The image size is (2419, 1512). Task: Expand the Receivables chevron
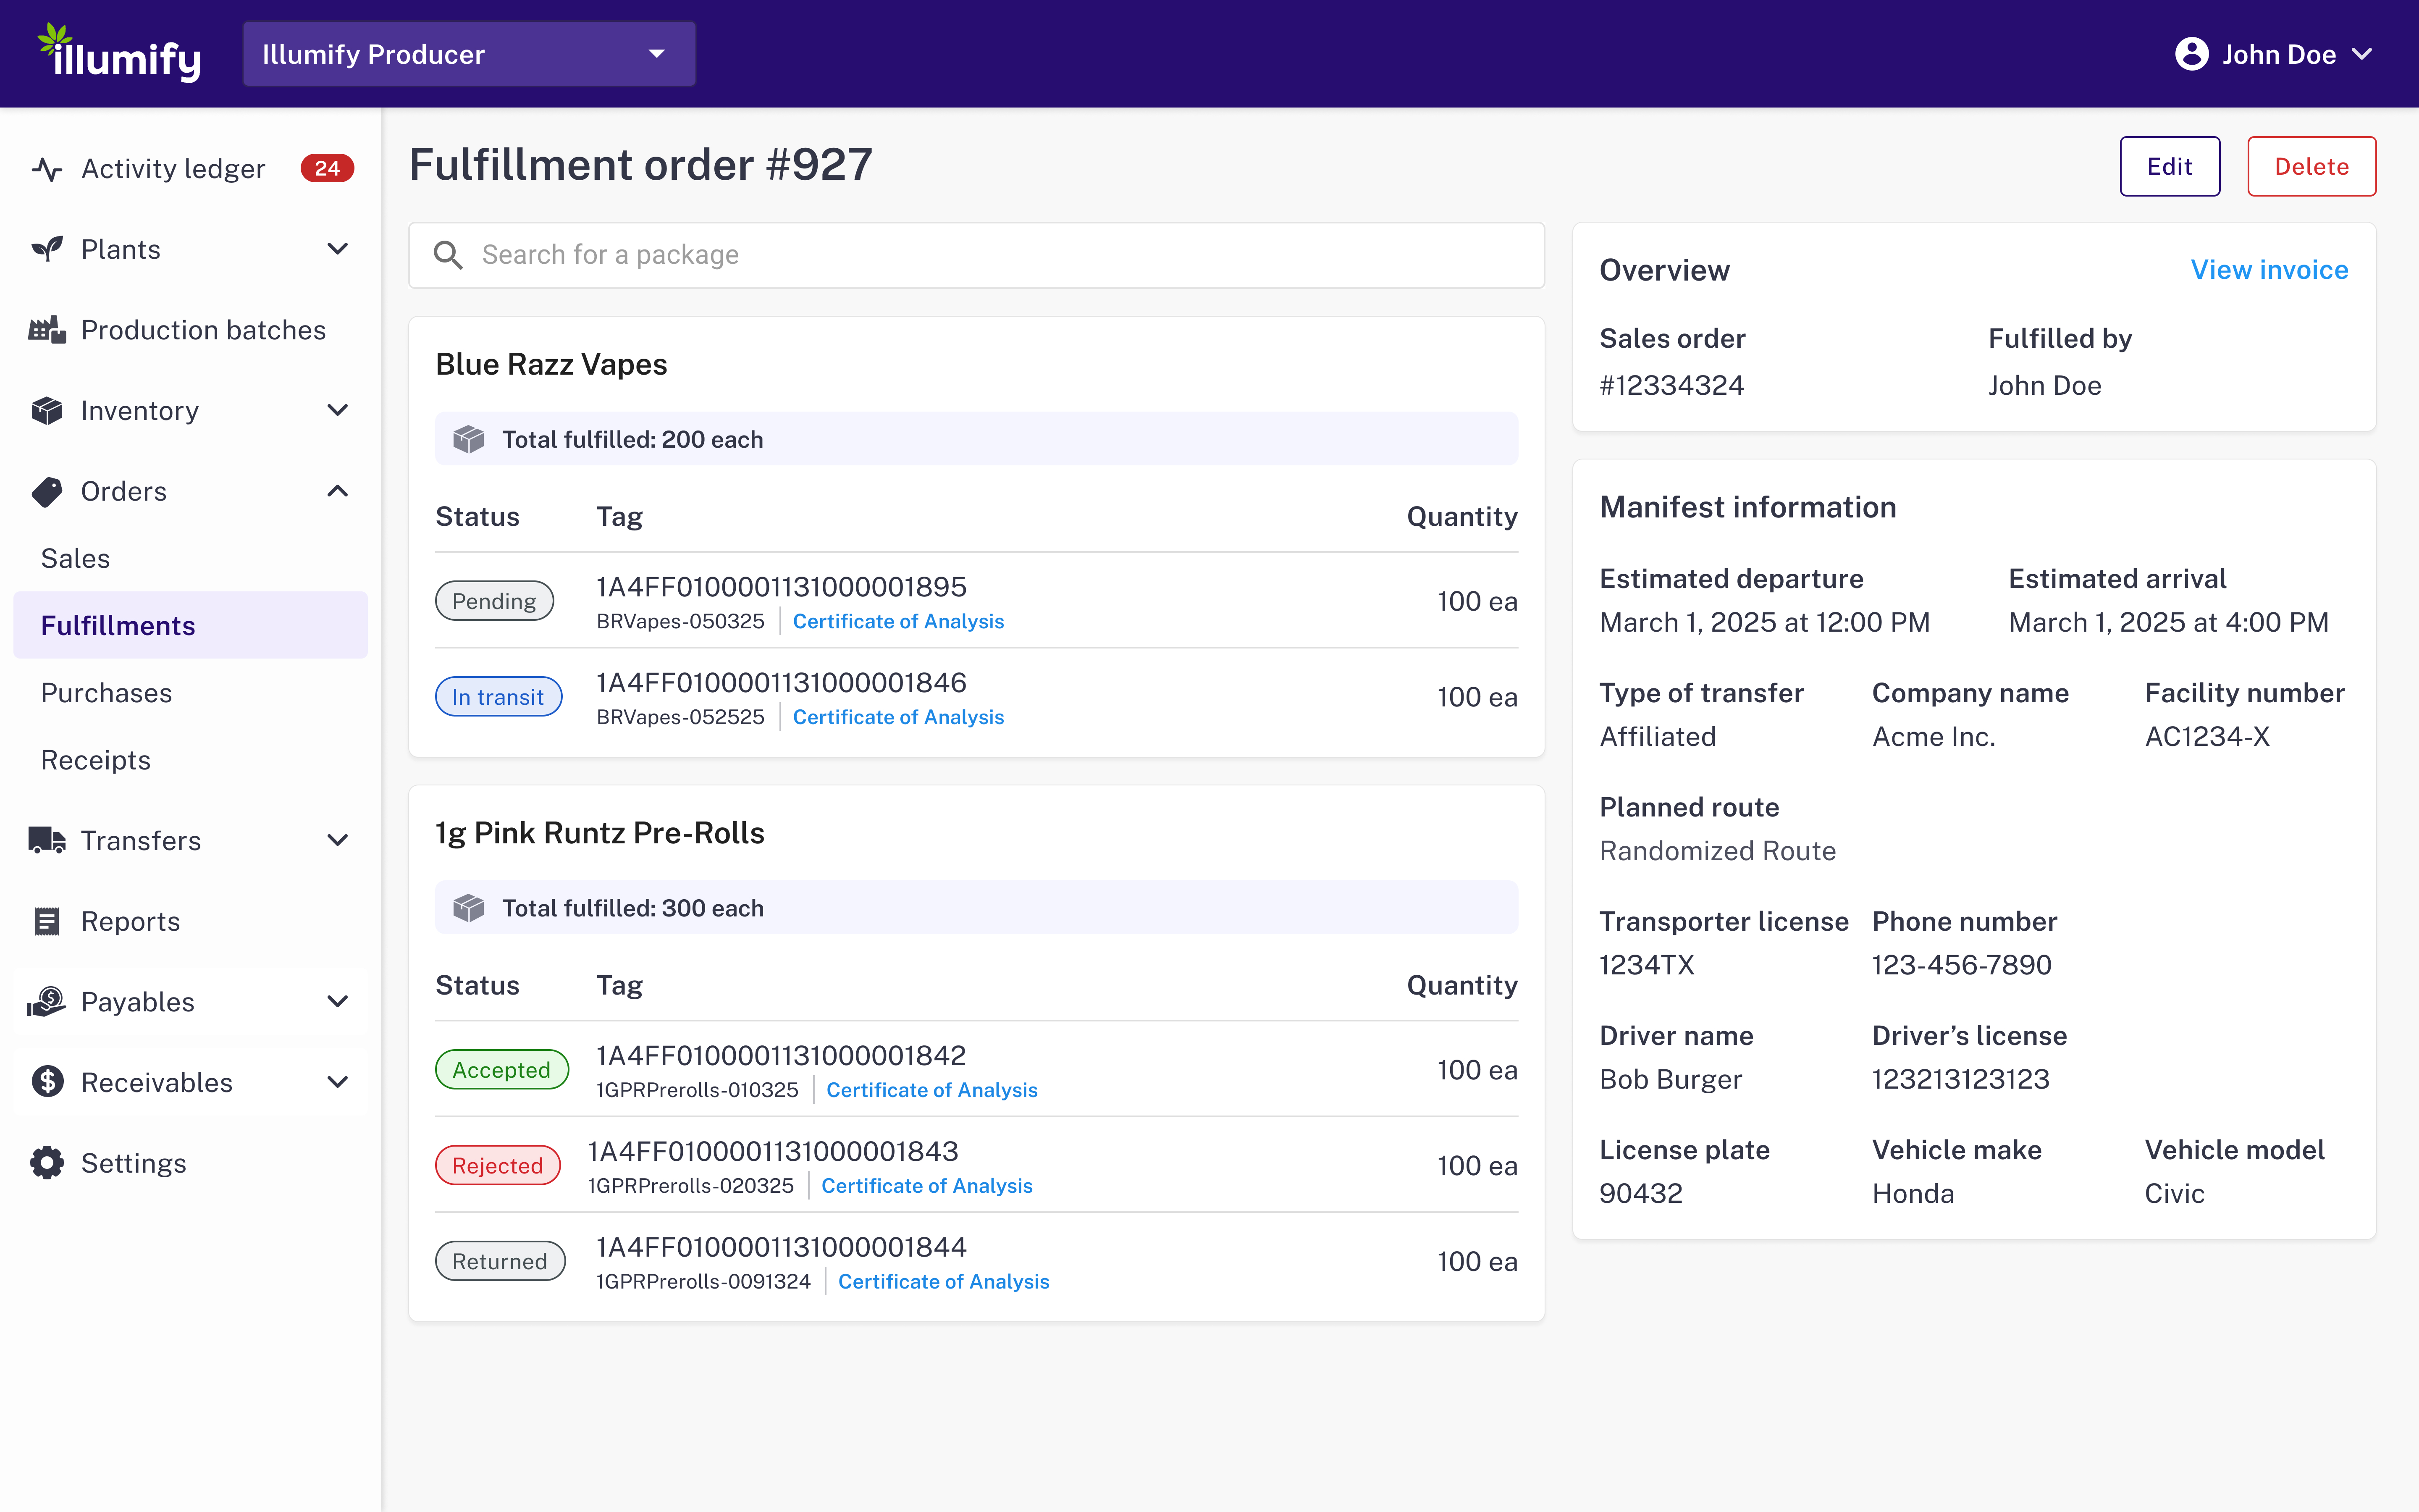338,1082
